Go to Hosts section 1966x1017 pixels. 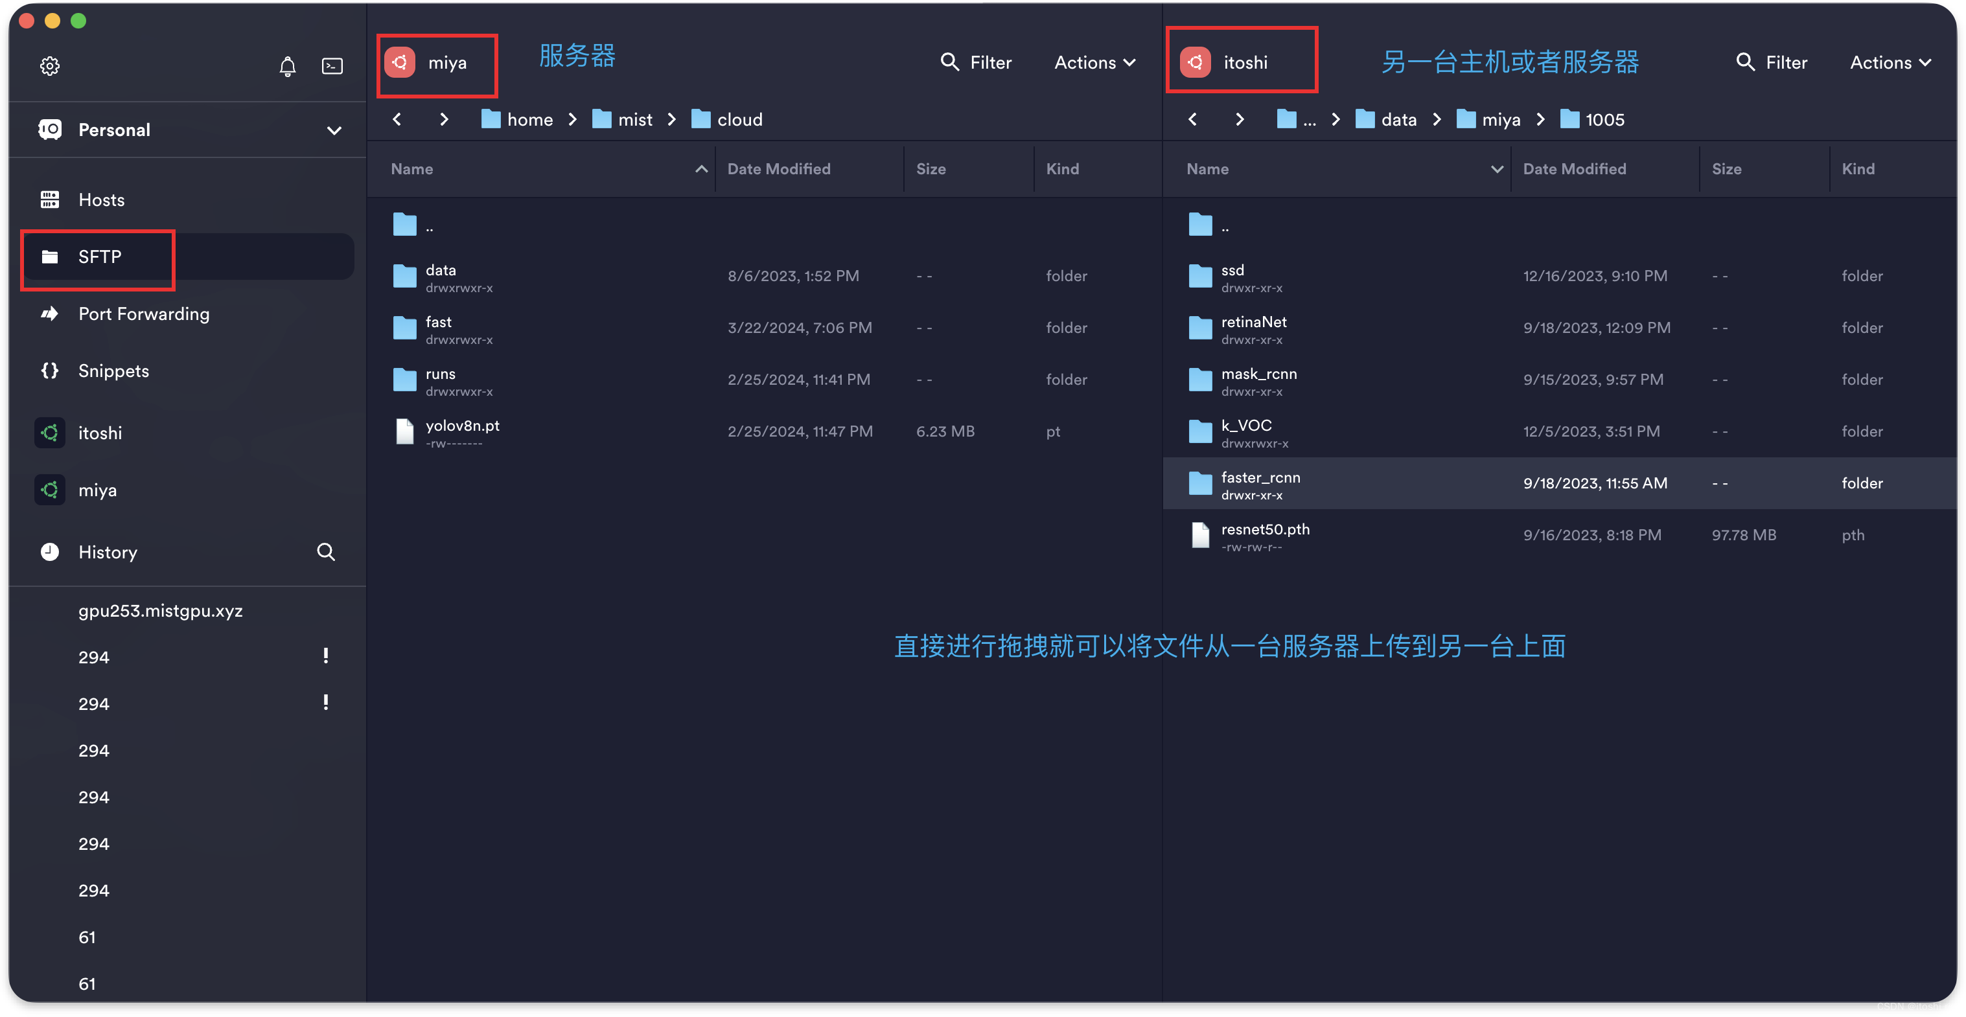[188, 200]
